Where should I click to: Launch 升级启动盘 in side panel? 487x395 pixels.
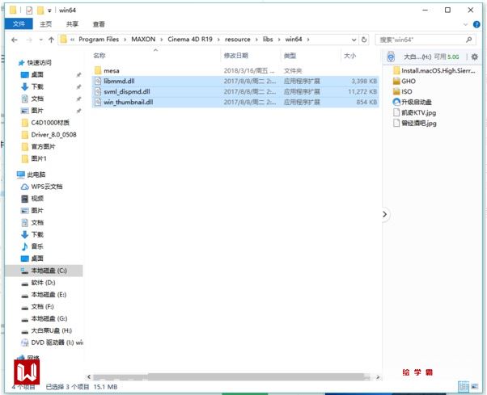[x=412, y=102]
